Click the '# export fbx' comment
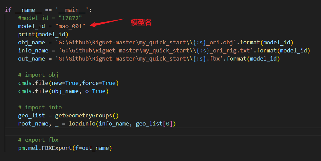The width and height of the screenshot is (321, 161). [x=38, y=140]
